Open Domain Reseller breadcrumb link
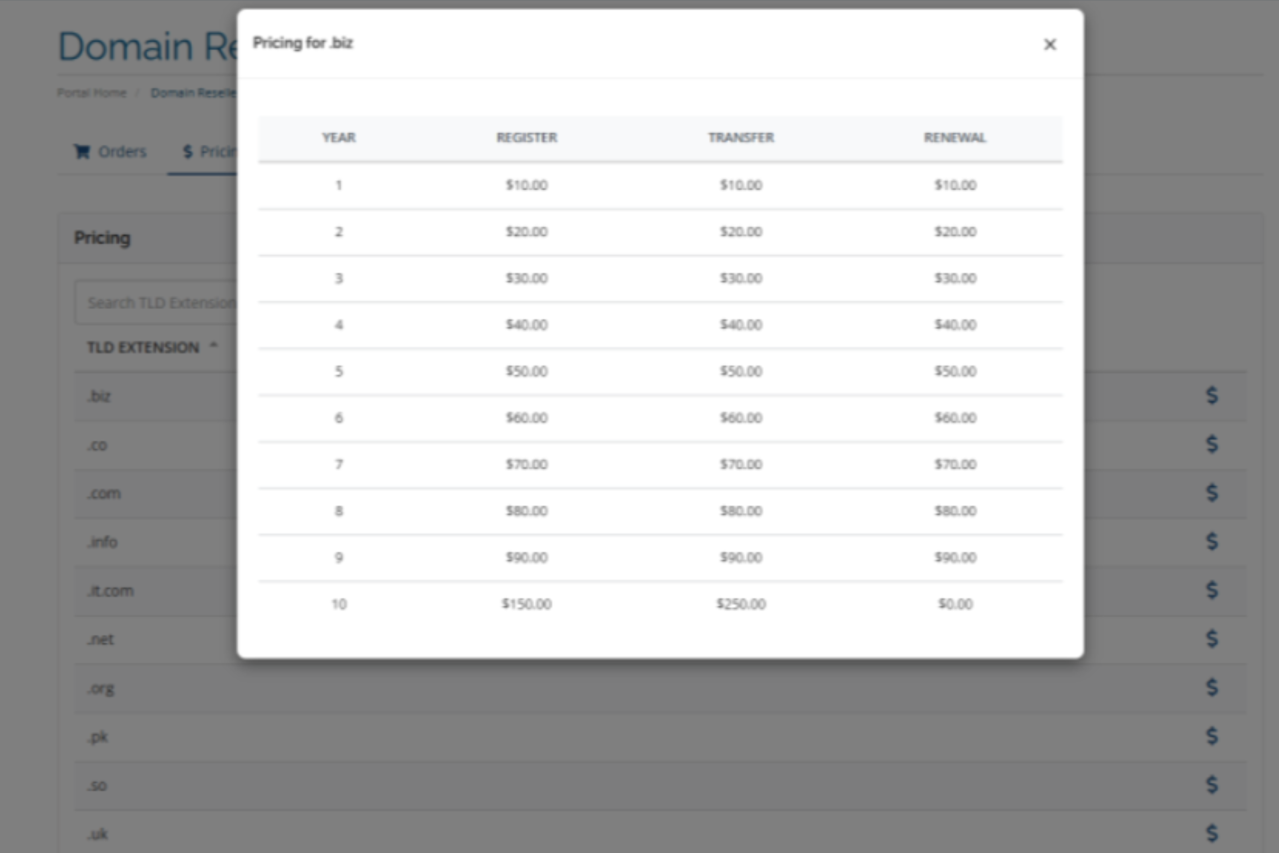Viewport: 1279px width, 853px height. (193, 93)
